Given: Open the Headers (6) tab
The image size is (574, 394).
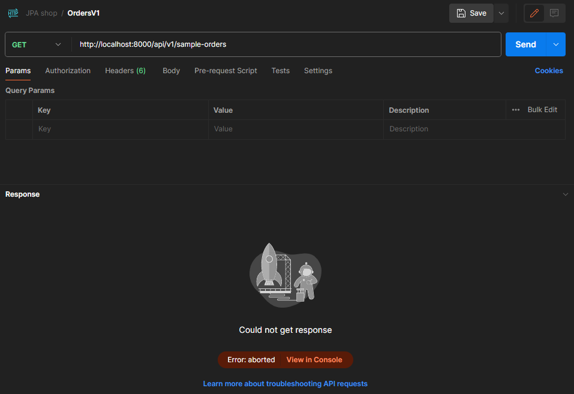Looking at the screenshot, I should tap(125, 71).
